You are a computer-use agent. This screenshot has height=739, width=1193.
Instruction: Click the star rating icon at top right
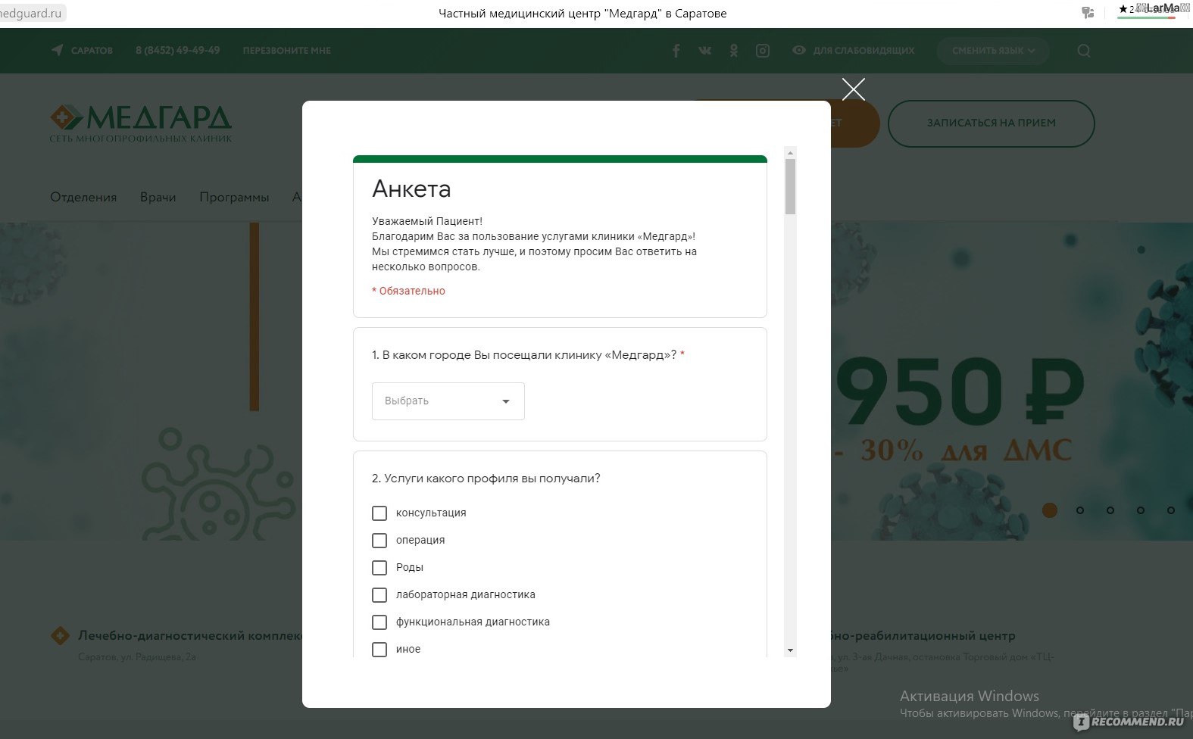click(x=1123, y=9)
